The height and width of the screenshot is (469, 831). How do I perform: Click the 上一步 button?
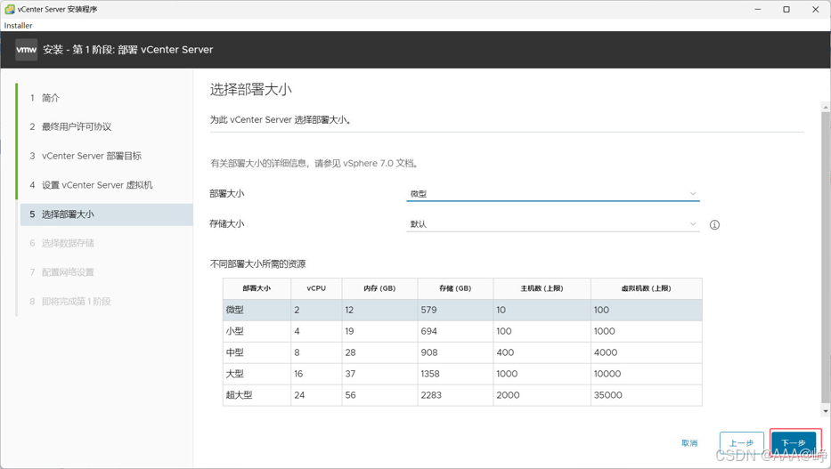tap(741, 443)
